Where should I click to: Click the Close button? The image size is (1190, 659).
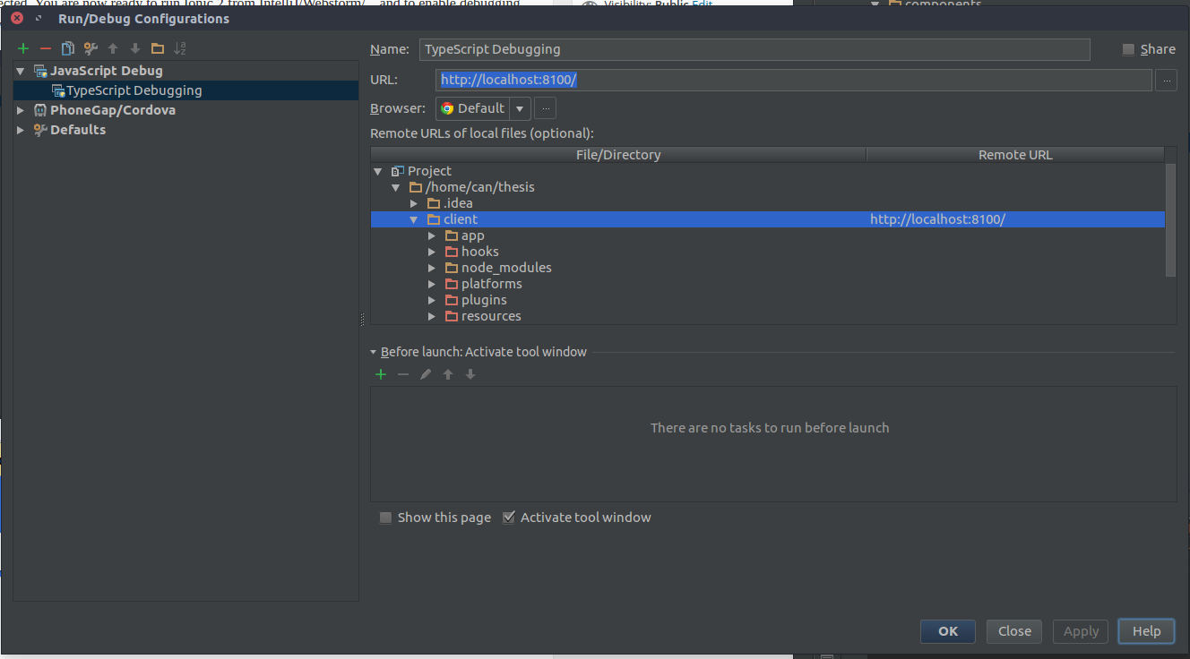coord(1014,631)
